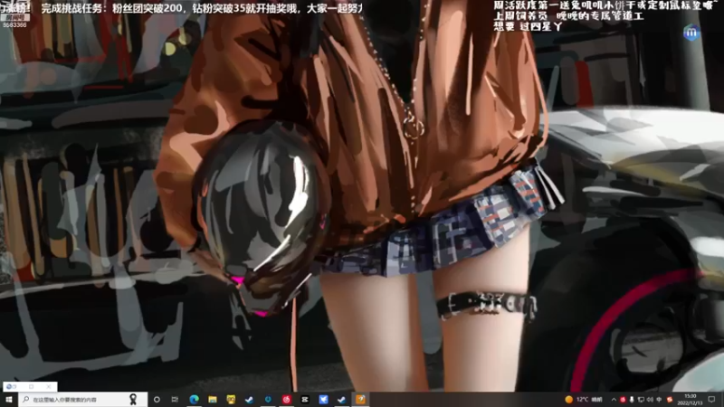
Task: Open network settings from tray icon
Action: (641, 400)
